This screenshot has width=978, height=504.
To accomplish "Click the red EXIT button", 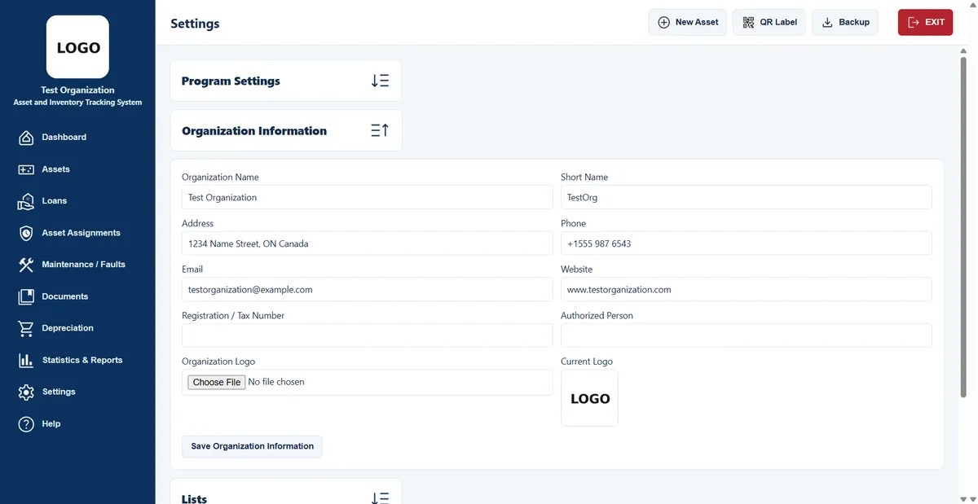I will tap(925, 22).
